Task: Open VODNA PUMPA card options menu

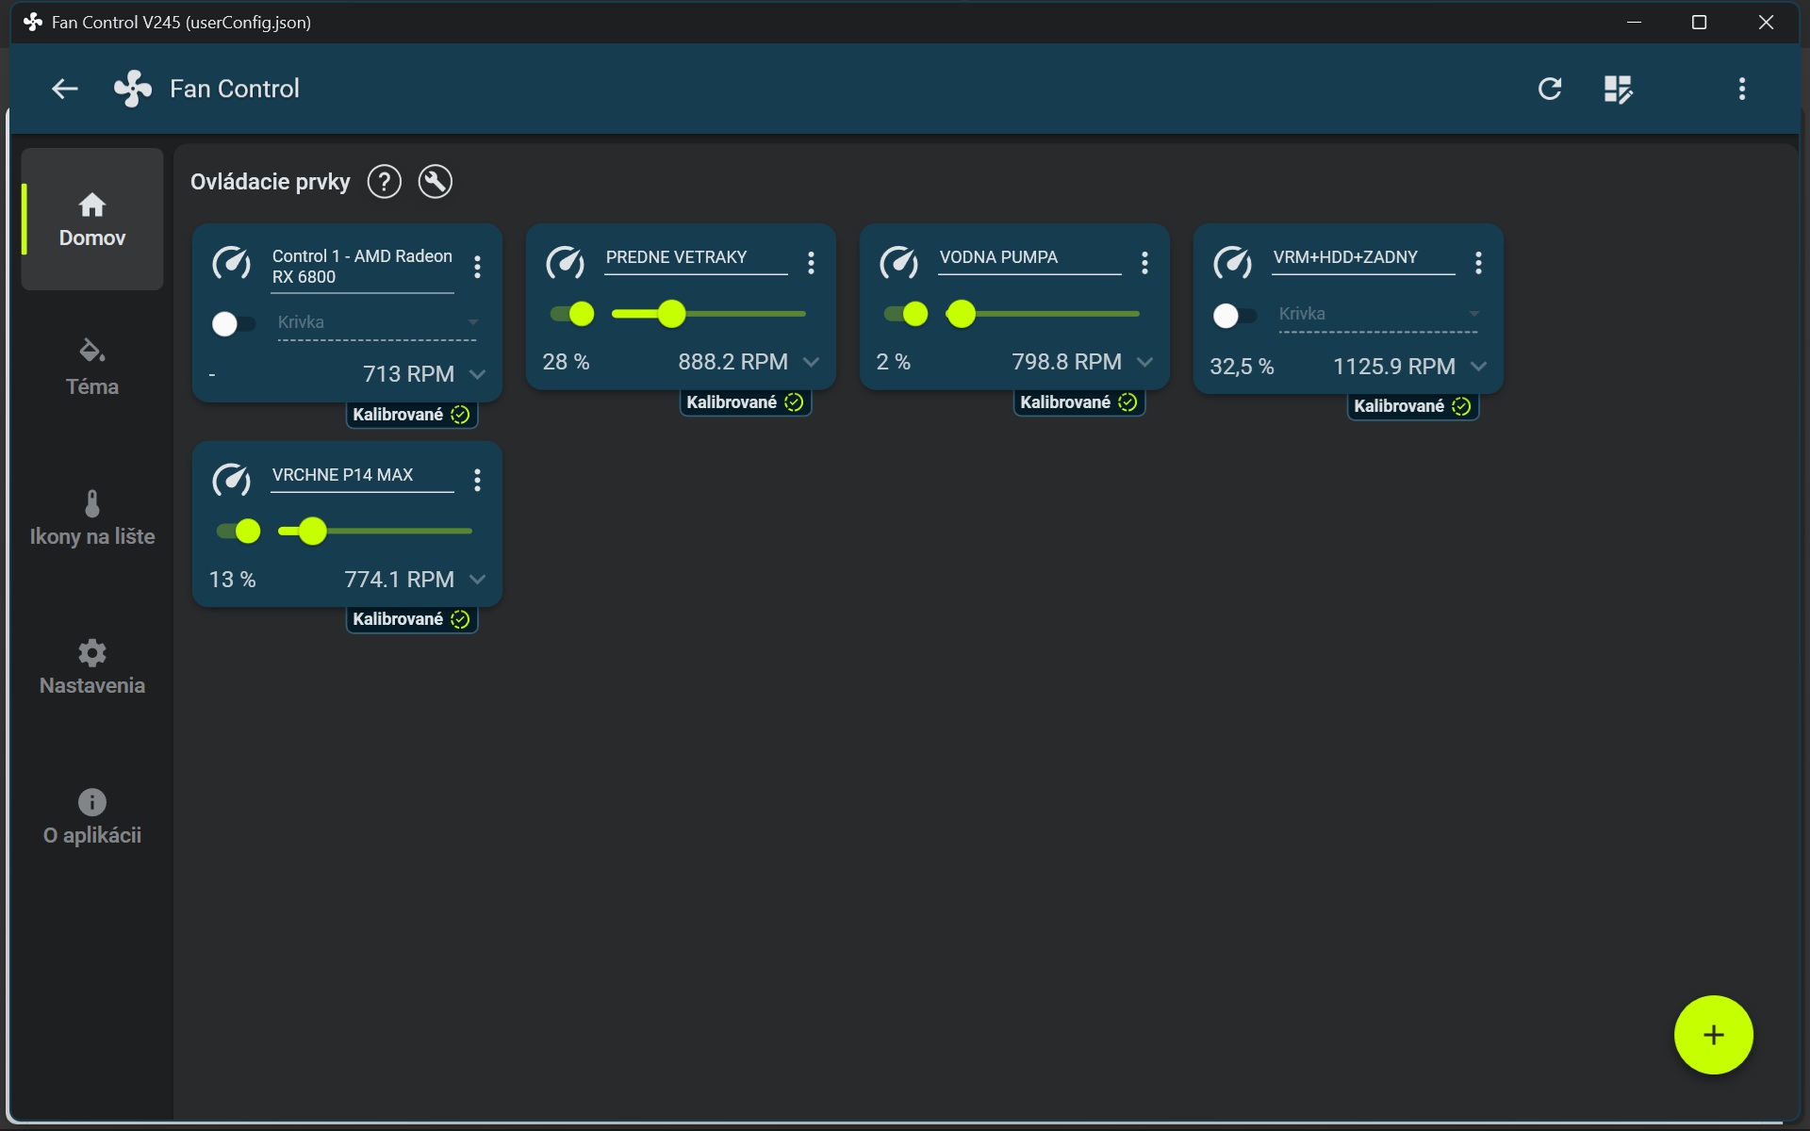Action: (x=1144, y=263)
